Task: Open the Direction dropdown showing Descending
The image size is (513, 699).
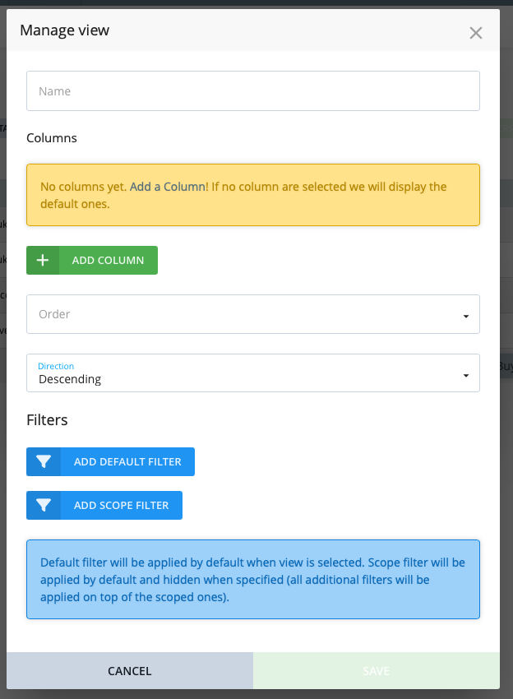Action: [252, 373]
